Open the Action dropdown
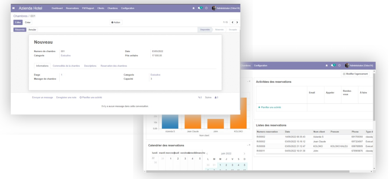 pos(115,22)
